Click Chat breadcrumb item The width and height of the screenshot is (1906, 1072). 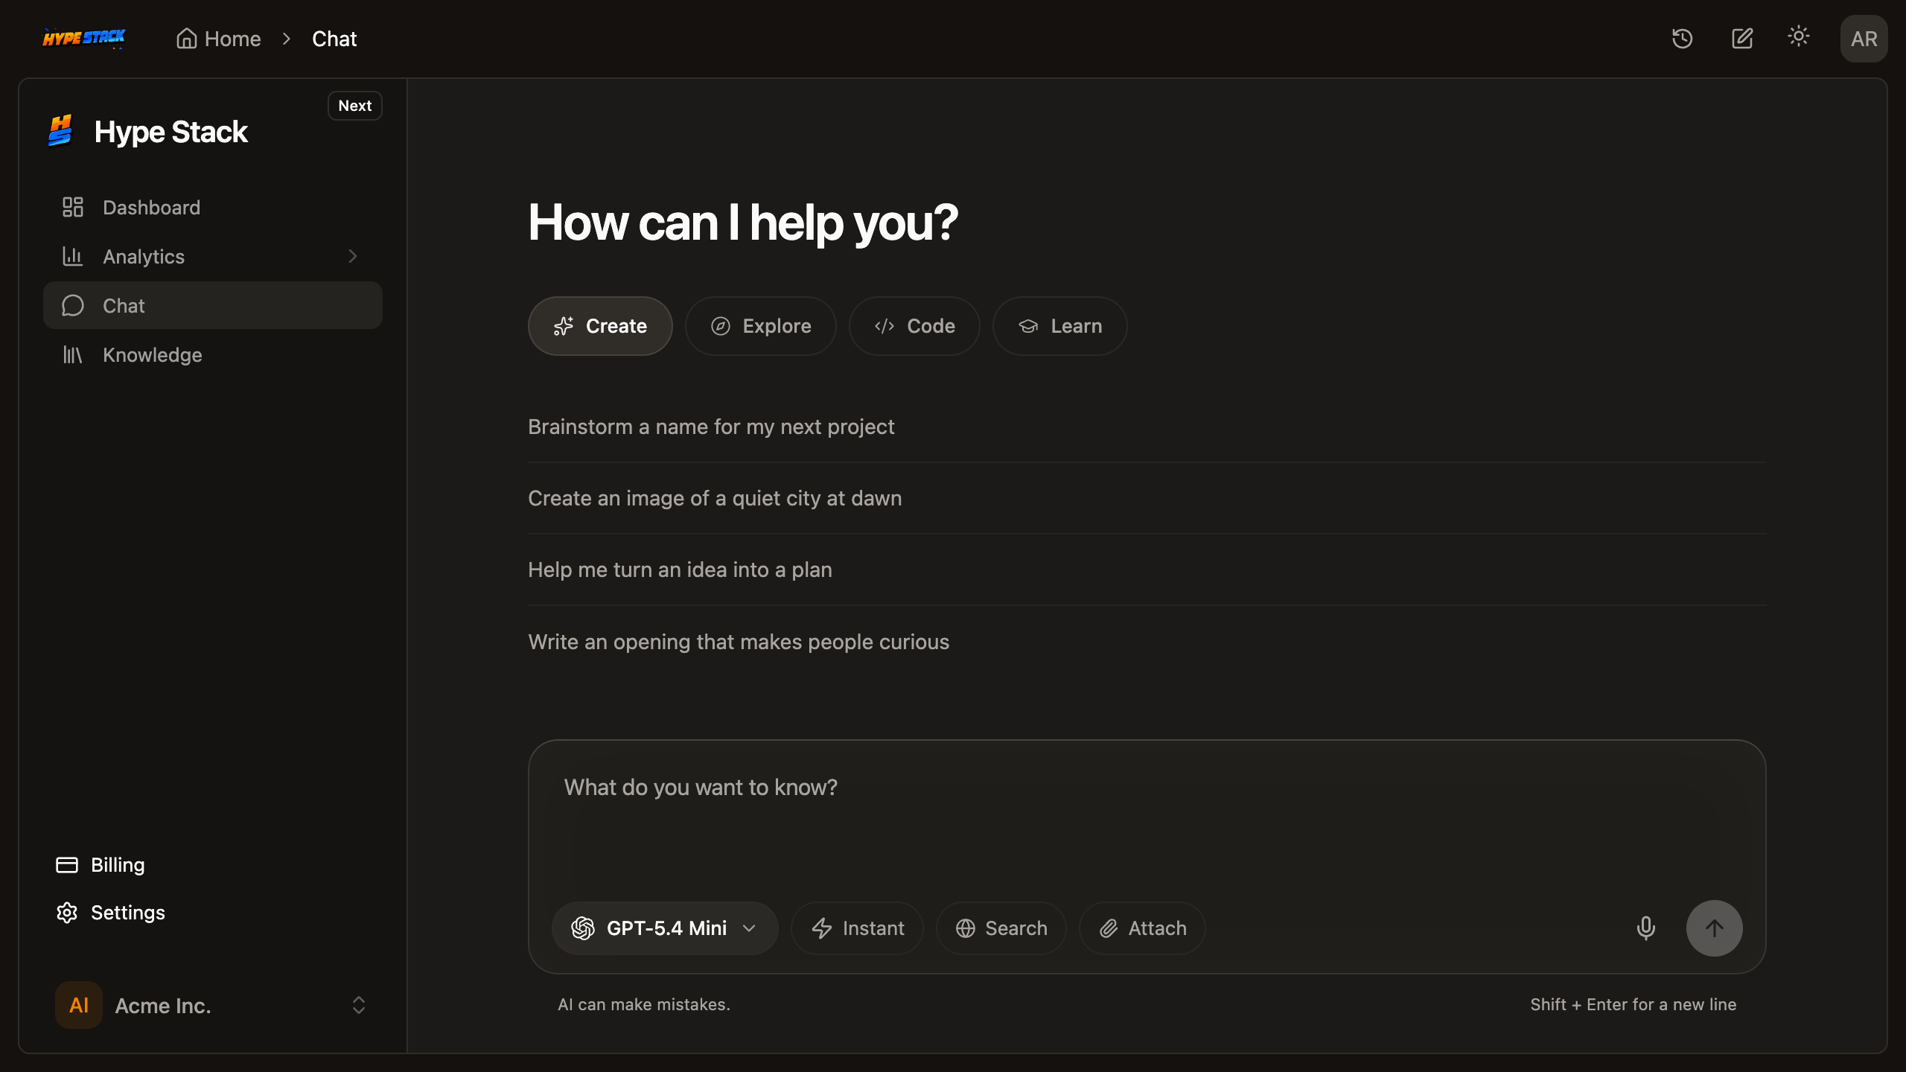(x=334, y=39)
